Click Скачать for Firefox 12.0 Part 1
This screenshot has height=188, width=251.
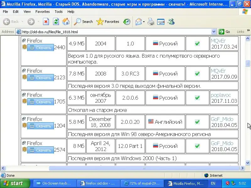(x=40, y=150)
